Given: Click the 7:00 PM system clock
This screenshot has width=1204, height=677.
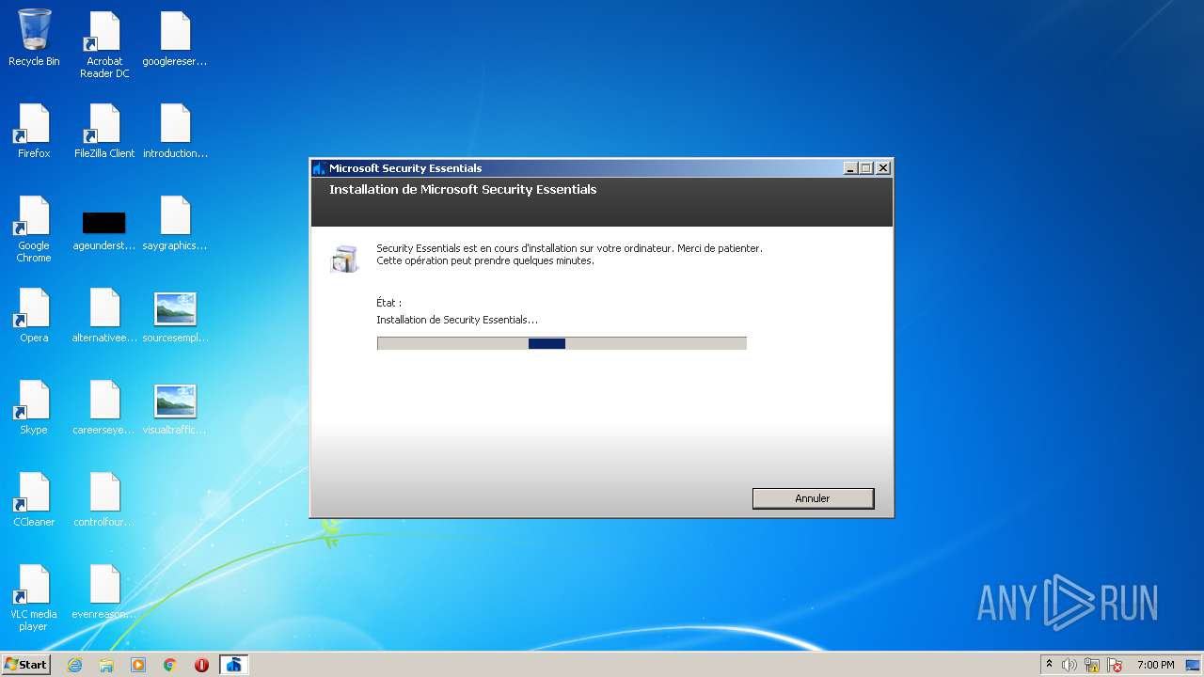Looking at the screenshot, I should 1155,665.
